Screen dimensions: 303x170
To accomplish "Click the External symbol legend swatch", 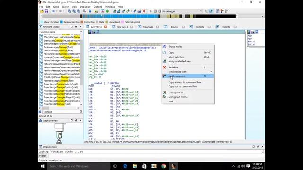I will click(x=122, y=22).
